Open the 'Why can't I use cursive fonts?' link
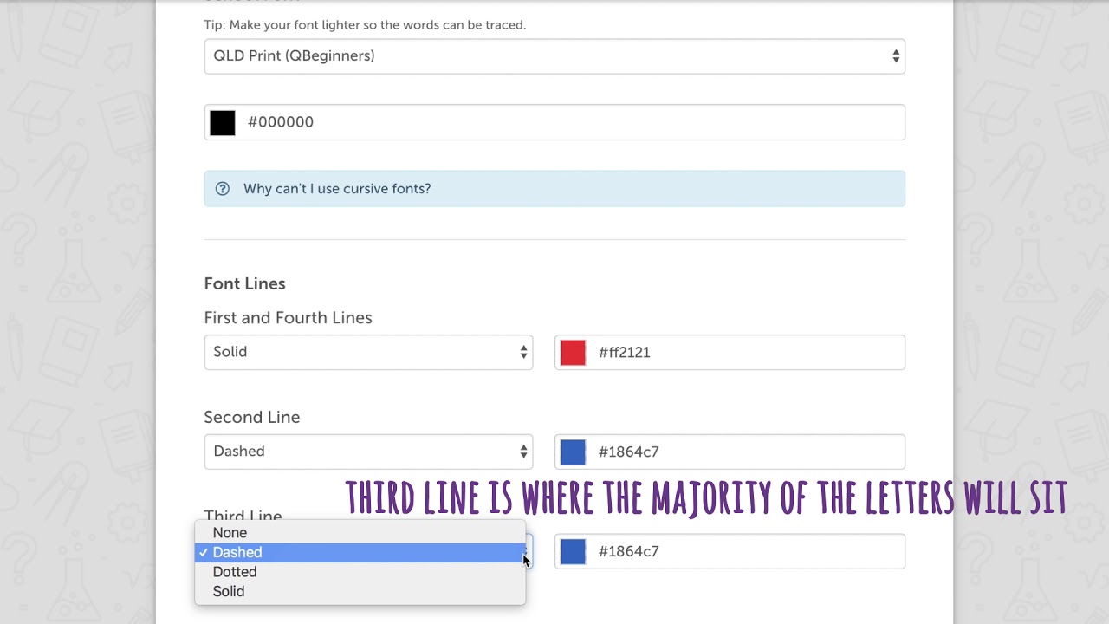Viewport: 1109px width, 624px height. tap(337, 189)
